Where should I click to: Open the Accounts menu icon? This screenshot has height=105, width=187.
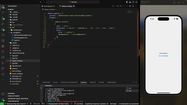3,94
